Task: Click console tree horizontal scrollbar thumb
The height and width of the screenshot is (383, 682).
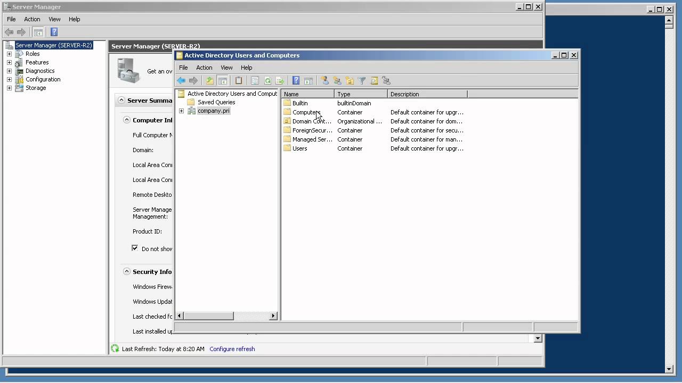Action: pos(208,315)
